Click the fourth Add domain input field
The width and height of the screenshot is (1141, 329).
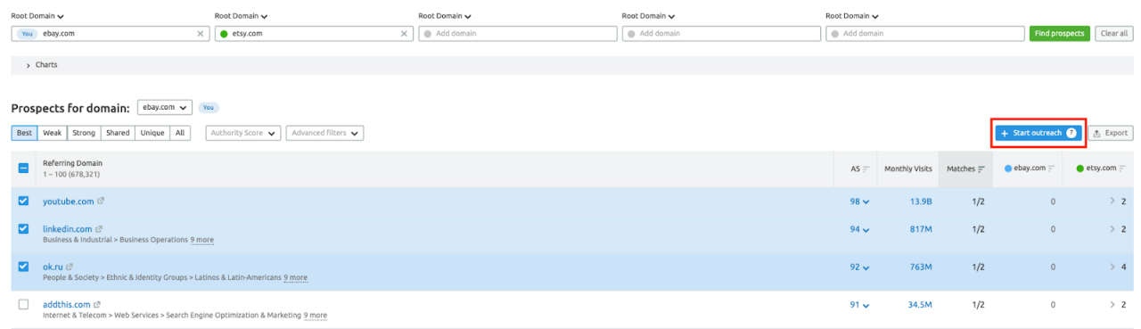pyautogui.click(x=721, y=33)
